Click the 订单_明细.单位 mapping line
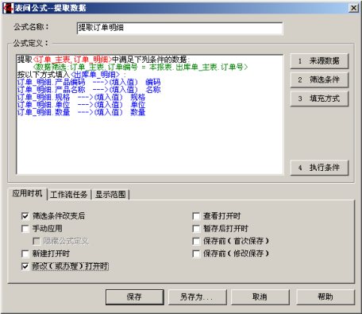Viewport: 362px width, 314px height. pos(81,105)
